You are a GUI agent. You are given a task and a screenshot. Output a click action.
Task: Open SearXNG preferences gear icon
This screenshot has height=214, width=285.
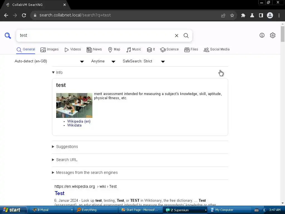[x=273, y=35]
